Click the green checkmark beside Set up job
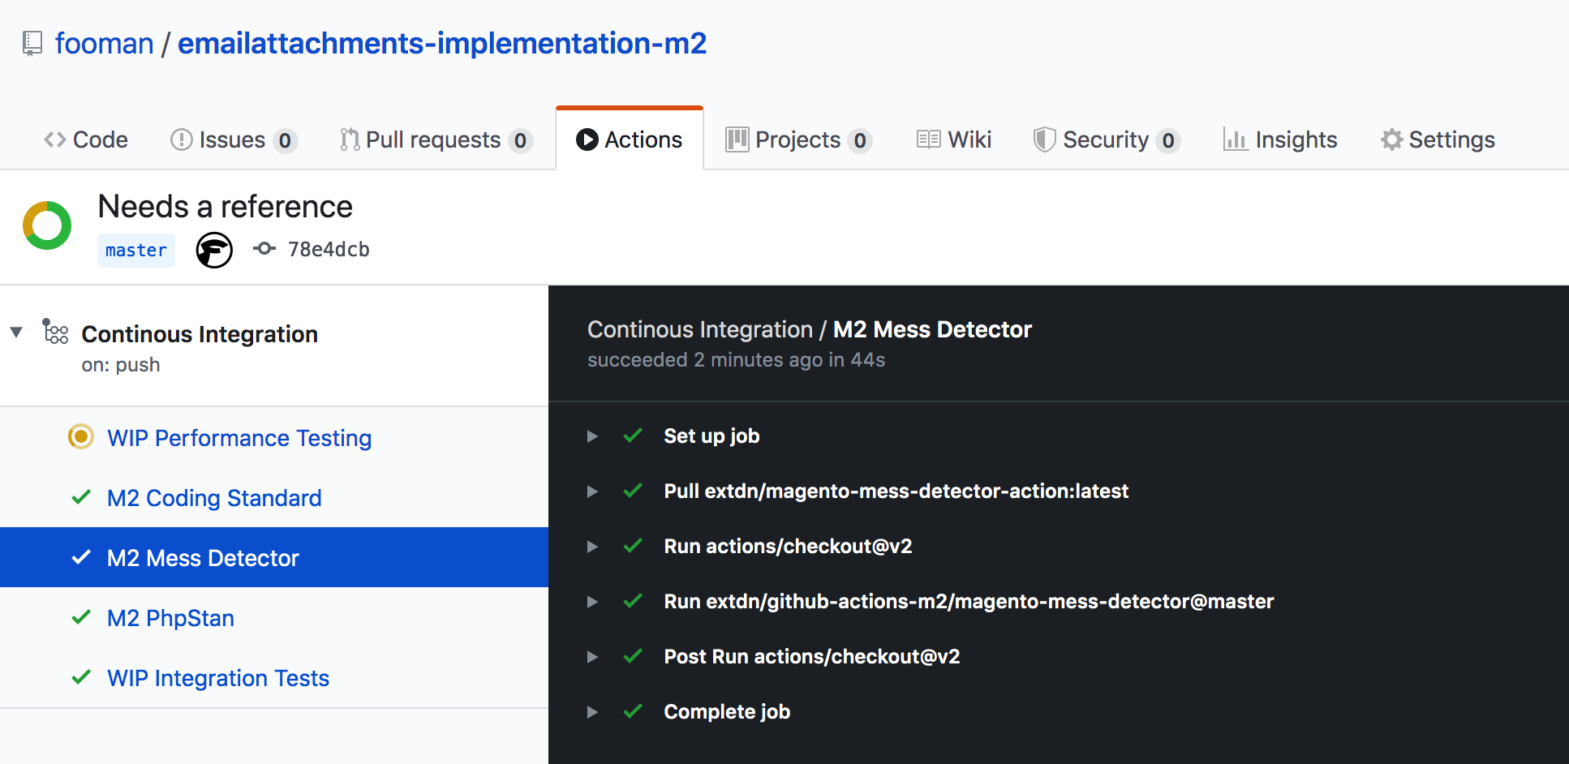1569x764 pixels. point(633,436)
